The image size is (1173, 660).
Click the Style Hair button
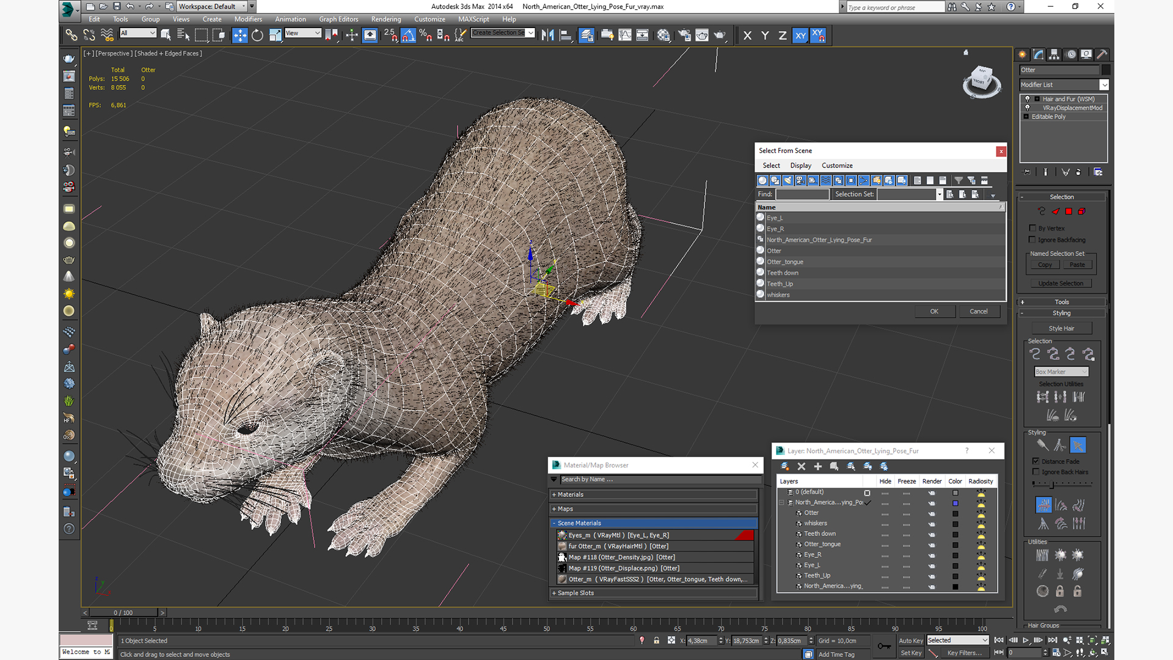(1061, 328)
